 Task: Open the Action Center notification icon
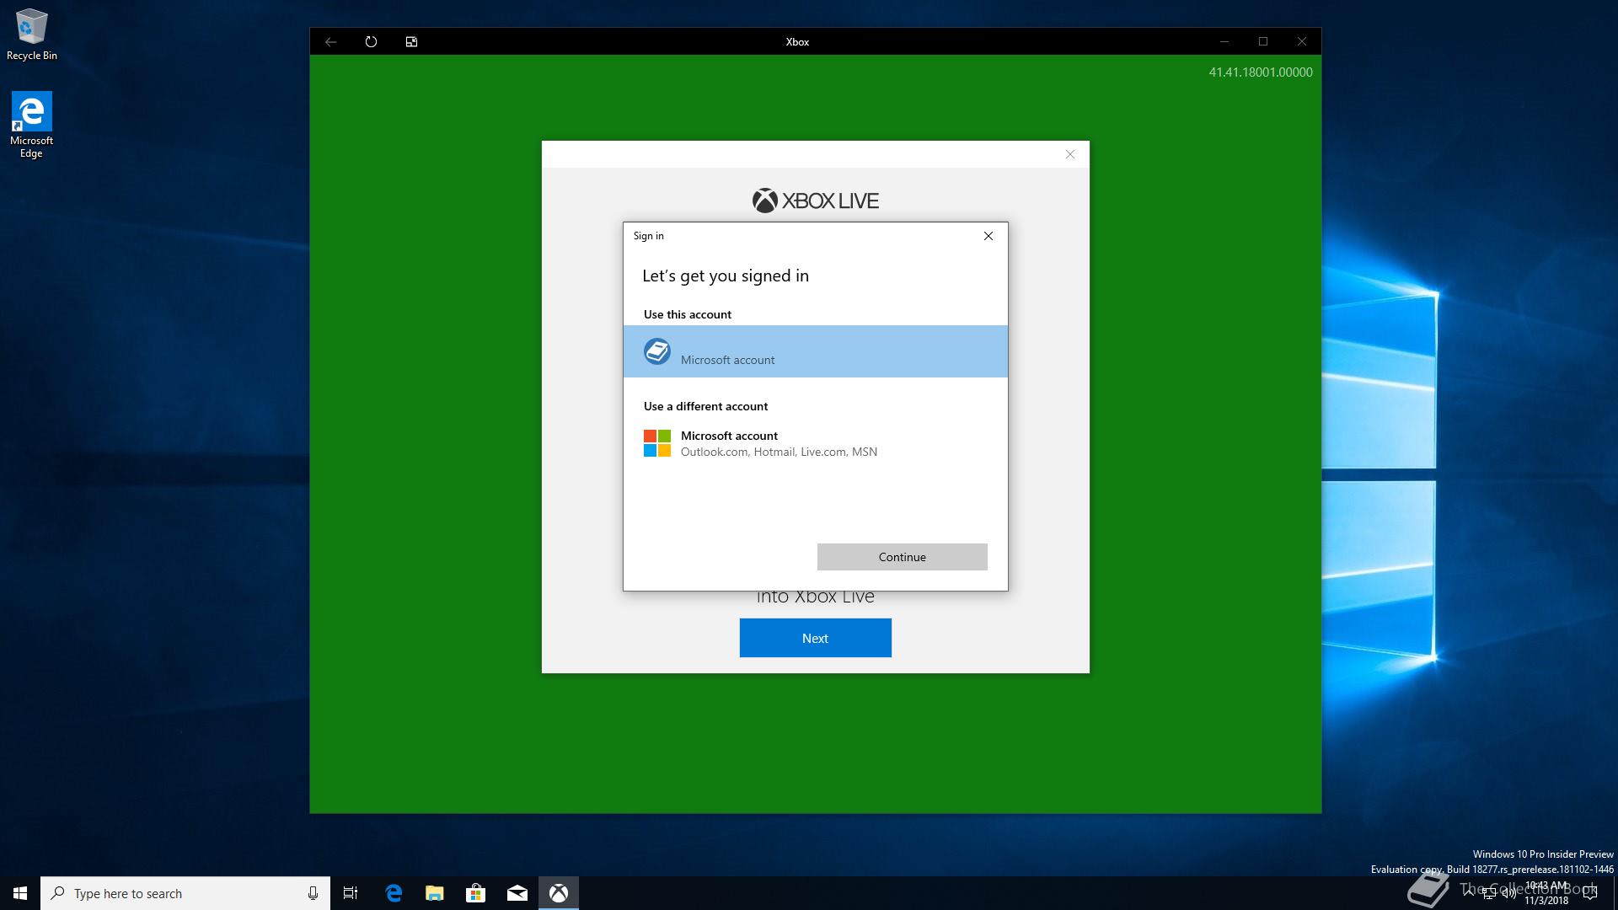tap(1590, 893)
